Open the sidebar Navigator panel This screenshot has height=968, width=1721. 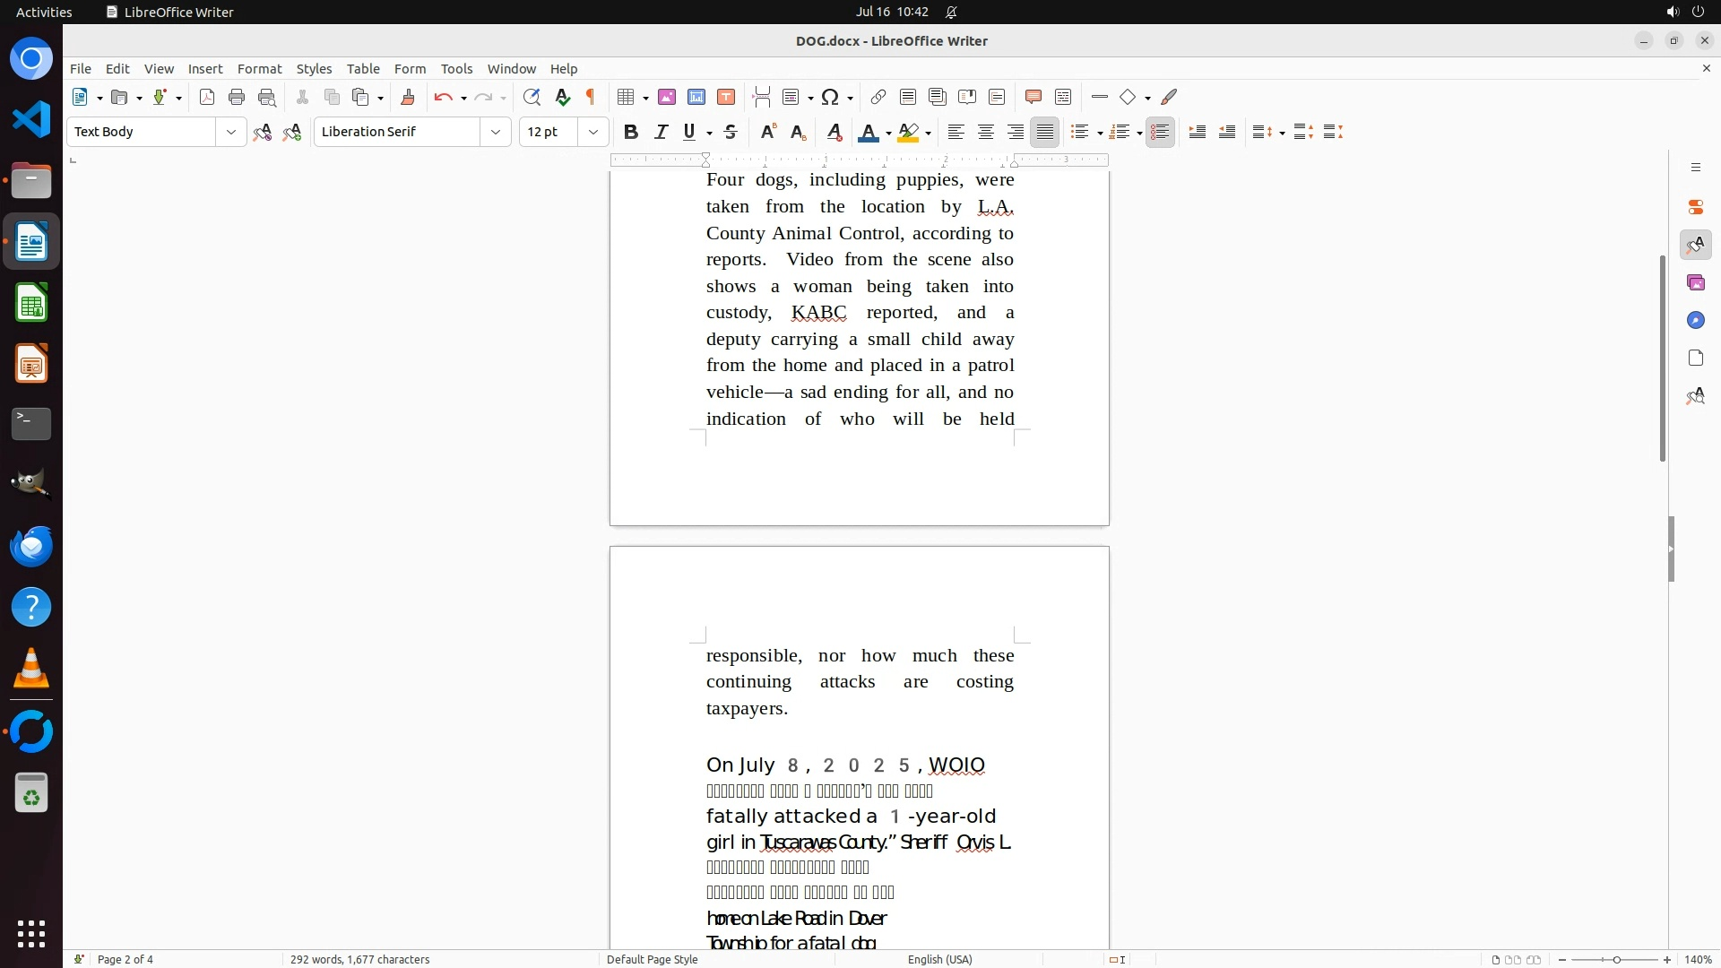coord(1695,321)
